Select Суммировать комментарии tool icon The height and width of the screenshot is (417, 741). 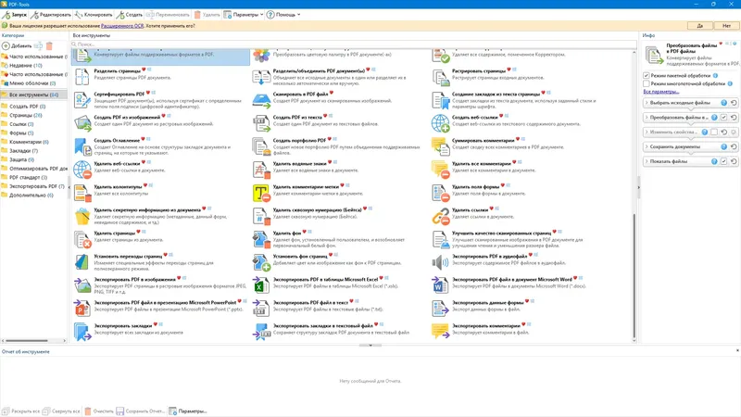pyautogui.click(x=440, y=146)
